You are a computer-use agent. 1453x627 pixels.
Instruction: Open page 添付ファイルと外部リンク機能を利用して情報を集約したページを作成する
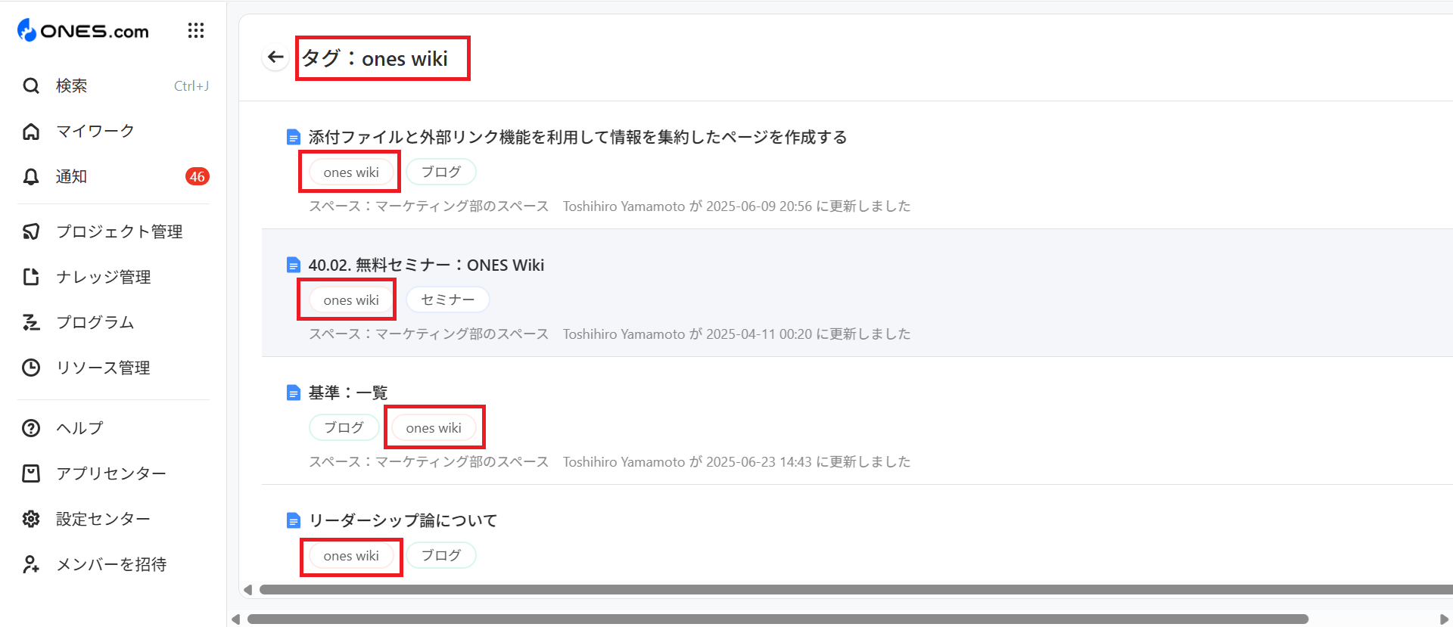pyautogui.click(x=577, y=137)
